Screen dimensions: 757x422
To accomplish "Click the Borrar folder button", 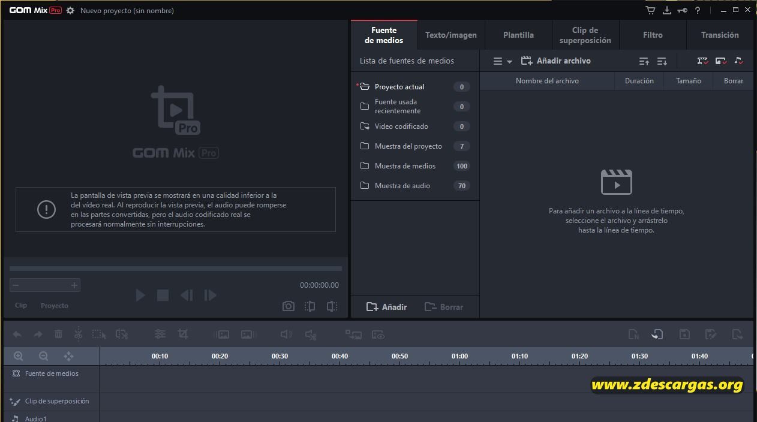I will pos(444,307).
